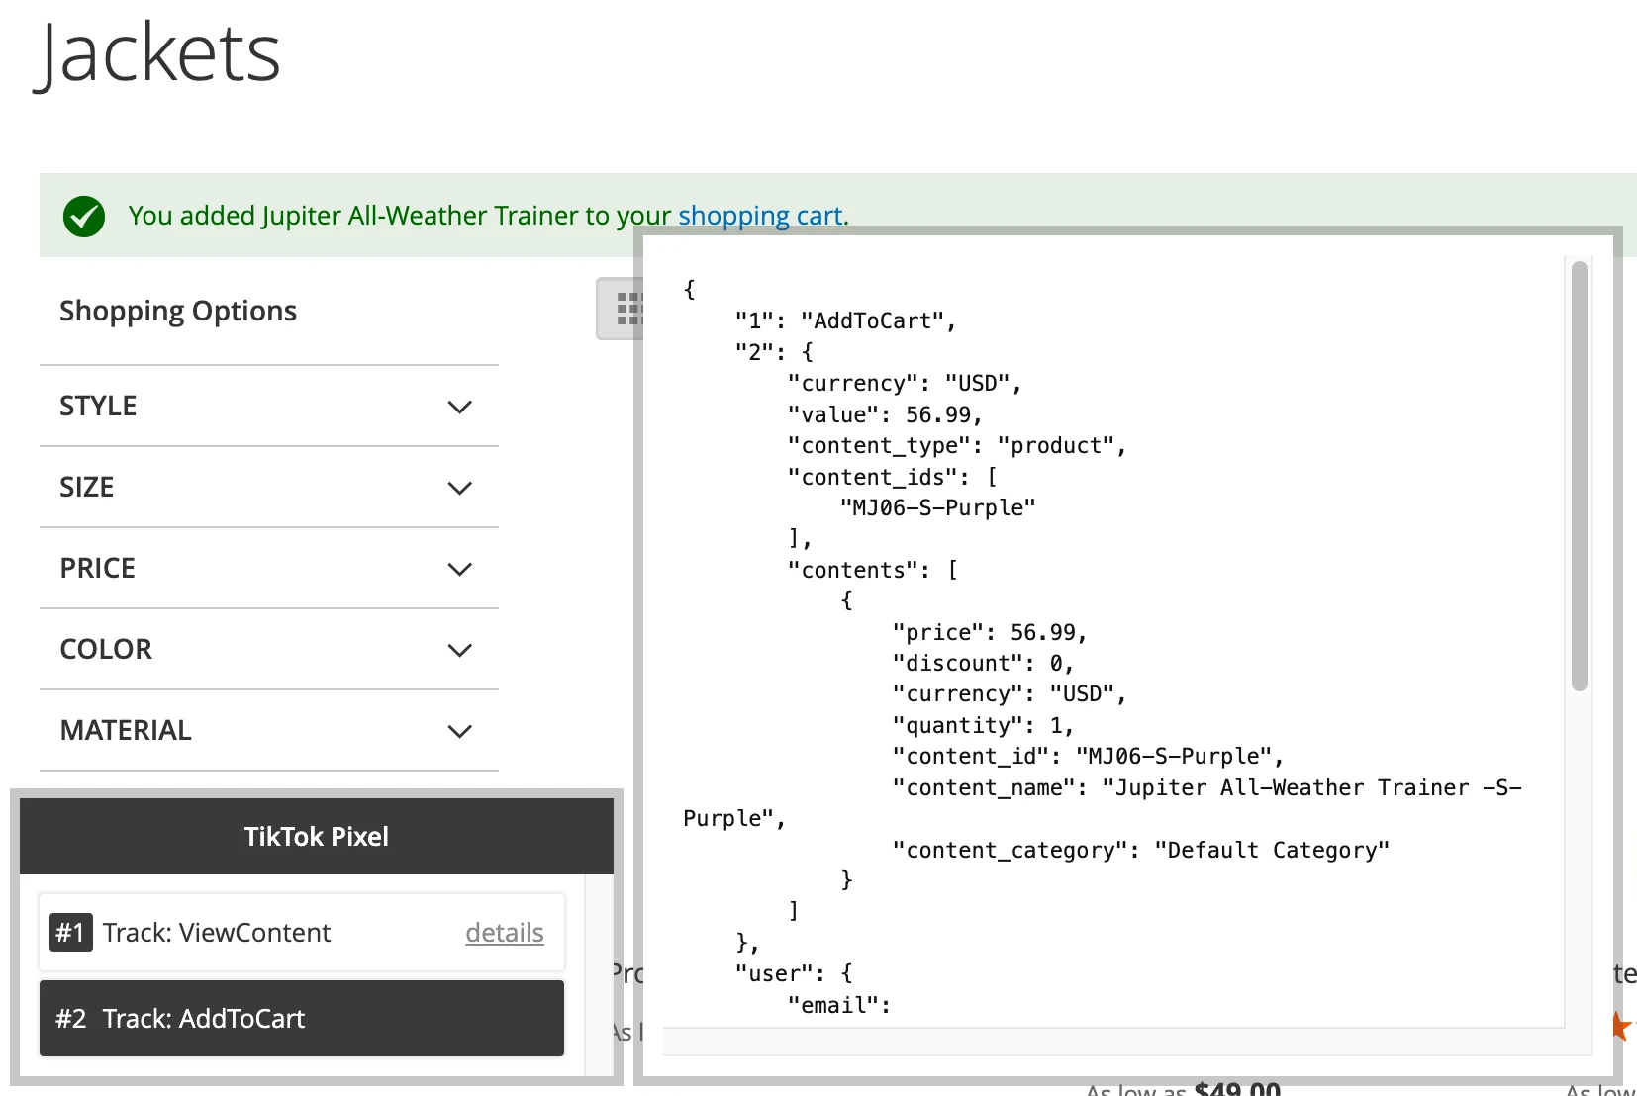Expand the MATERIAL filter section
Image resolution: width=1637 pixels, height=1096 pixels.
269,730
